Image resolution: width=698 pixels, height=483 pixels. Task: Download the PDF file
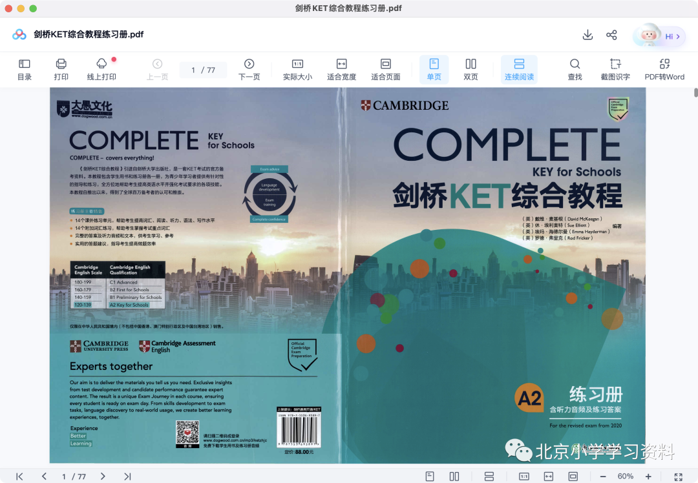587,35
